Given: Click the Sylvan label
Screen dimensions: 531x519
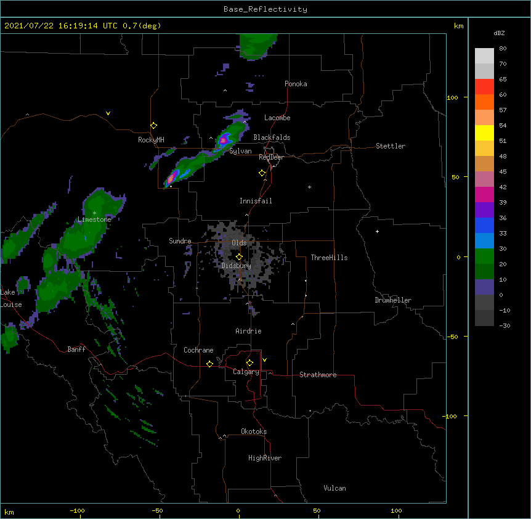Looking at the screenshot, I should [240, 151].
